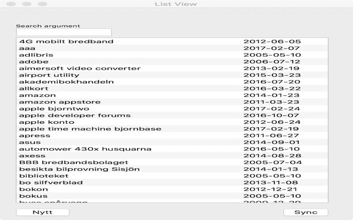Select the 'apple bjorntwo' entry

pyautogui.click(x=172, y=109)
